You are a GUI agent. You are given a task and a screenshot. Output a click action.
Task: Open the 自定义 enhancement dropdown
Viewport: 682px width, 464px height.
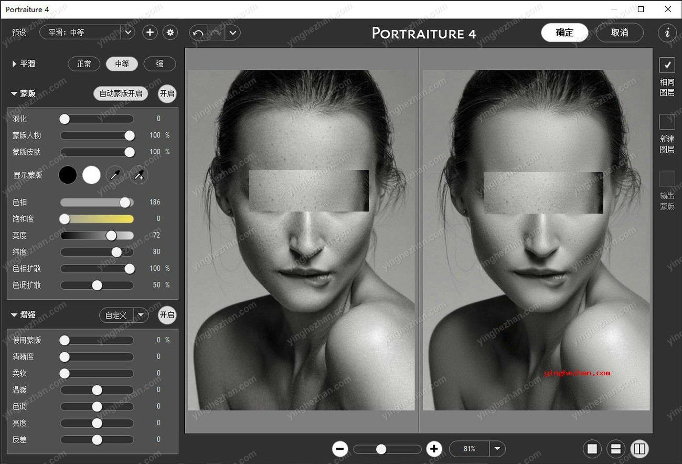(124, 315)
